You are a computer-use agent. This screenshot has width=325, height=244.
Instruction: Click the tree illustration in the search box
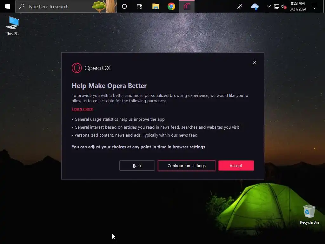pyautogui.click(x=104, y=6)
